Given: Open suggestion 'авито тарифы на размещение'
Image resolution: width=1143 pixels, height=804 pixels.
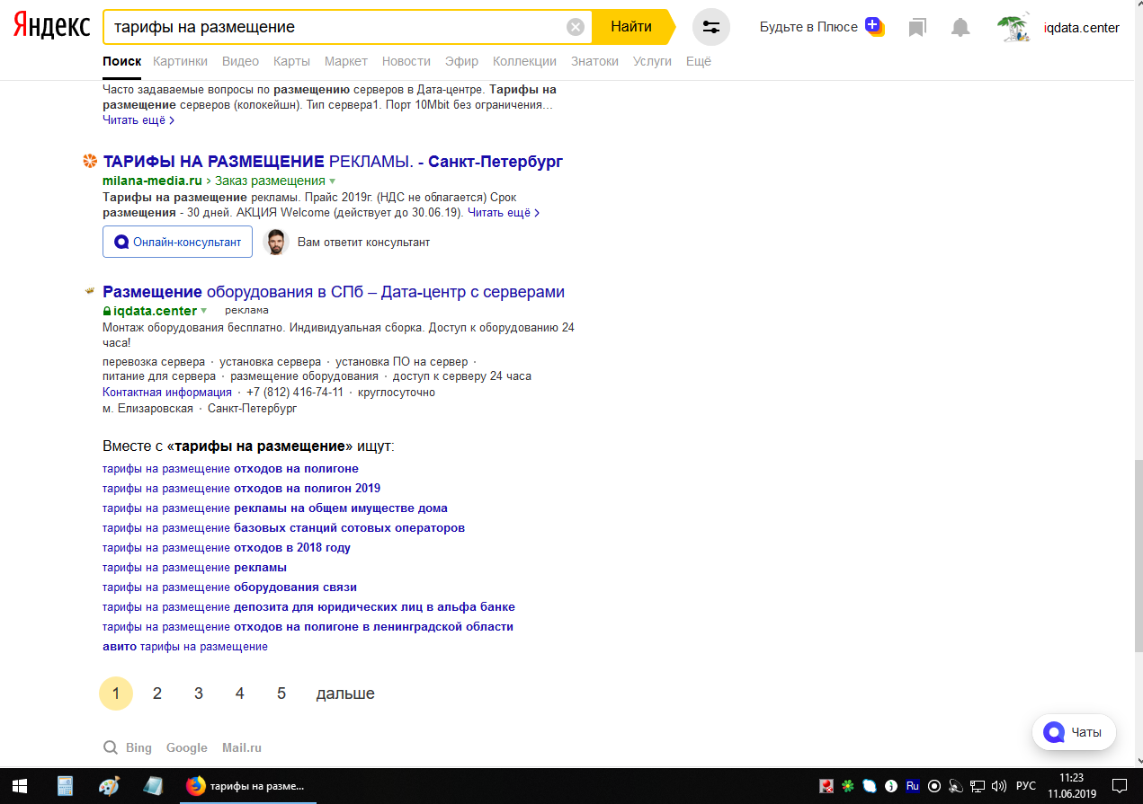Looking at the screenshot, I should (185, 647).
